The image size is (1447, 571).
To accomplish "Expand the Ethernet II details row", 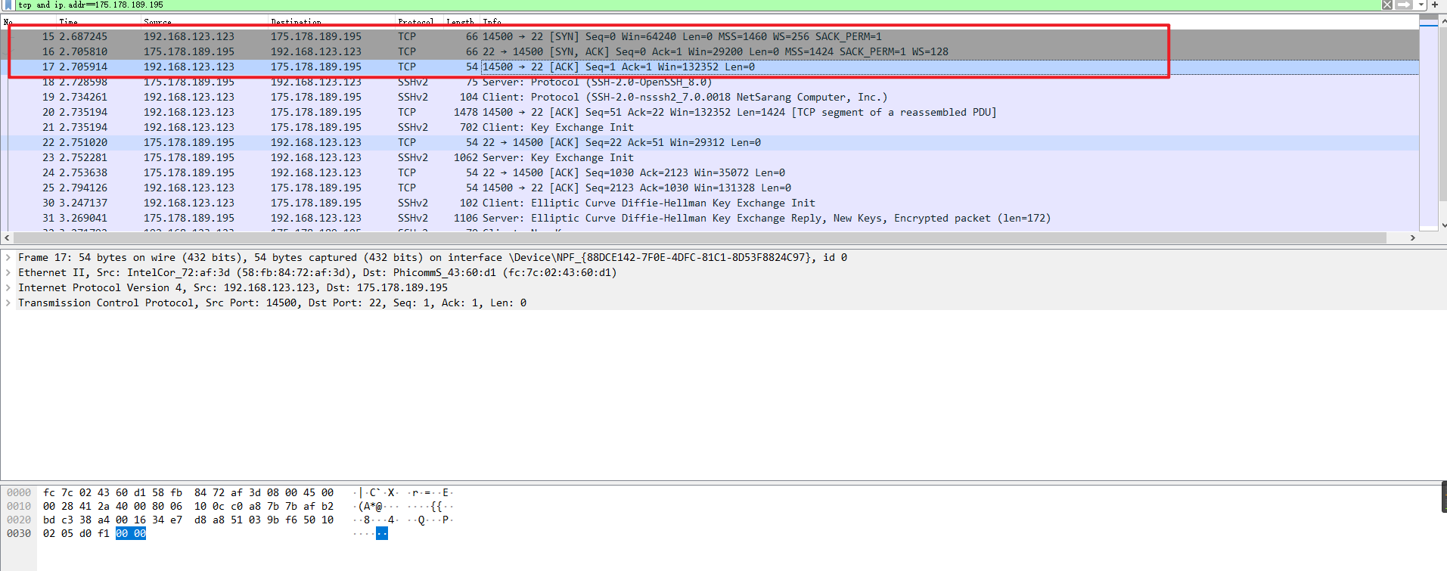I will click(8, 272).
